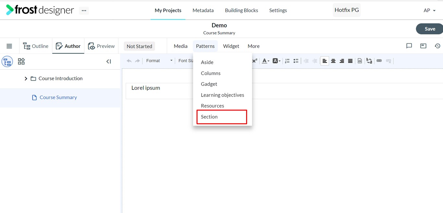This screenshot has height=213, width=443.
Task: Insert a numbered list
Action: pos(287,61)
